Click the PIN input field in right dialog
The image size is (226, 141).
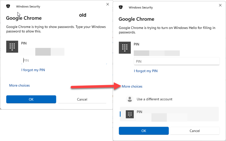coord(177,61)
